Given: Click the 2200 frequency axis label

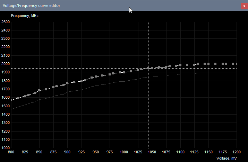Looking at the screenshot, I should [6, 47].
